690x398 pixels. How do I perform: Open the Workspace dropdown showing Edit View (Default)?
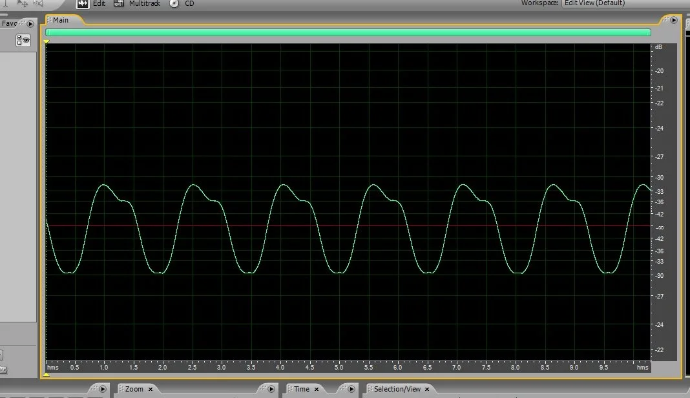[x=626, y=3]
